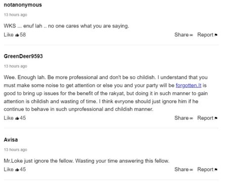Image resolution: width=236 pixels, height=185 pixels.
Task: Click timestamp under GreenDeer9593's name
Action: tap(15, 66)
